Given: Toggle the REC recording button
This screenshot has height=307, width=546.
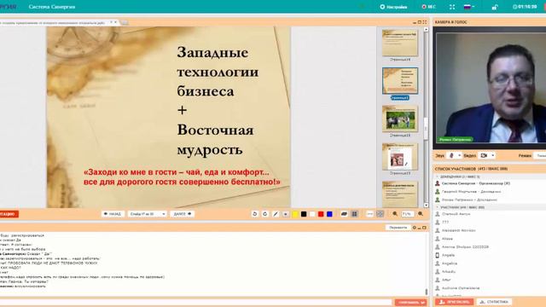Looking at the screenshot, I should 428,7.
